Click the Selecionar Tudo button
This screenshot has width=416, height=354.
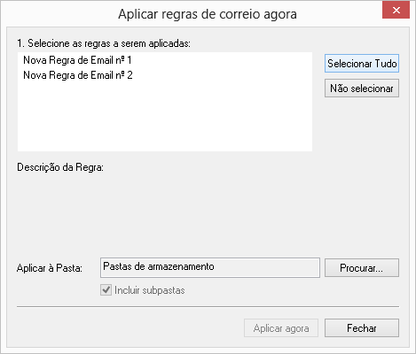[362, 64]
